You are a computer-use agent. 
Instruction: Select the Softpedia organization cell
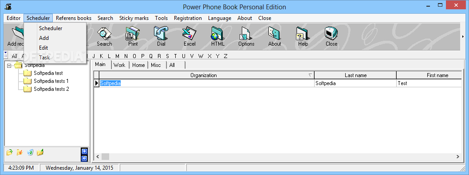(207, 83)
